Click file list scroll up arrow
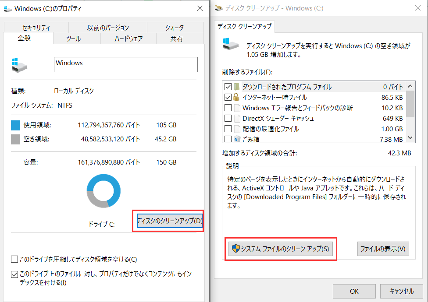Viewport: 428px width, 302px height. pyautogui.click(x=410, y=86)
